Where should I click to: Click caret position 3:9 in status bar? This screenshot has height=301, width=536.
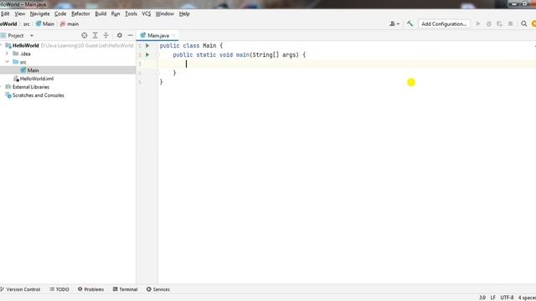click(482, 298)
